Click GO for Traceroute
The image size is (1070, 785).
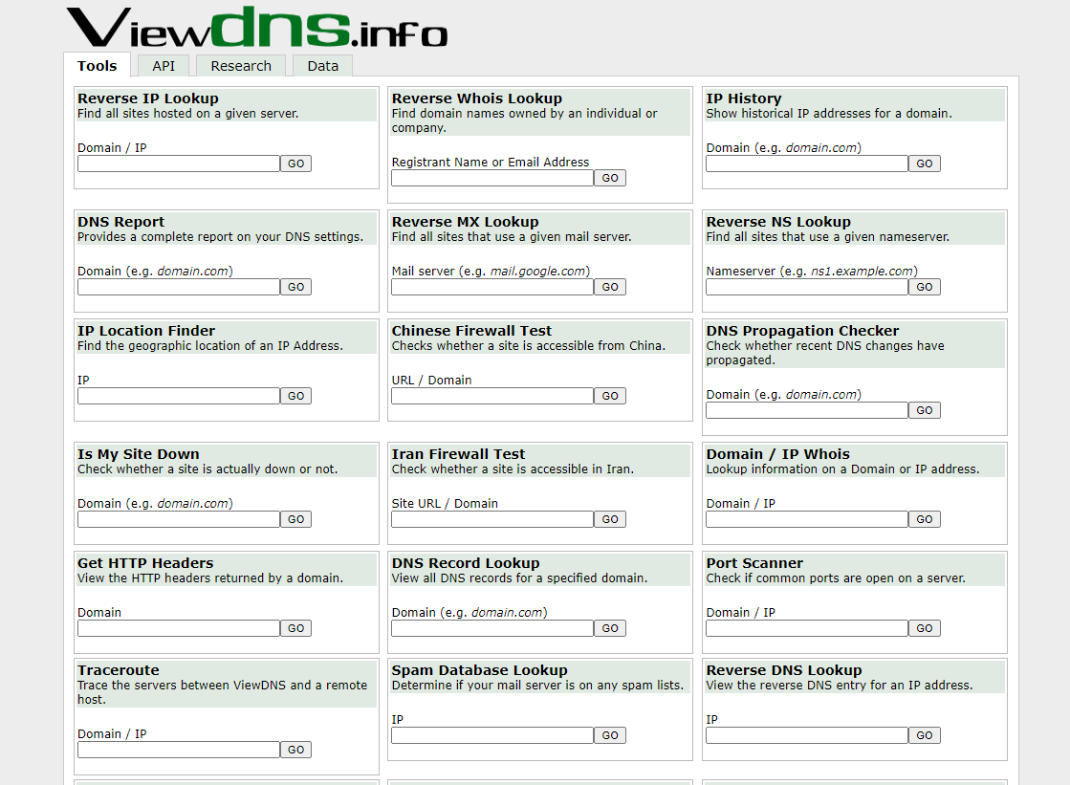click(296, 751)
